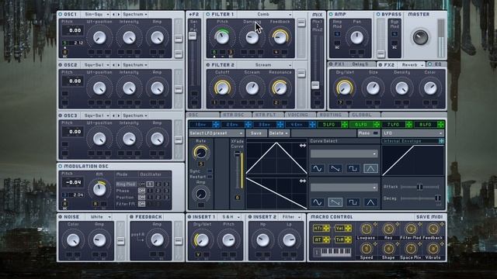Toggle the OSC1 power button

pos(61,14)
